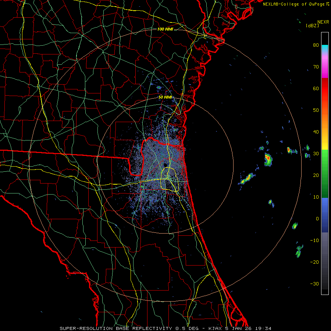Click the "19:34" time in the caption
Image resolution: width=331 pixels, height=331 pixels.
click(263, 328)
